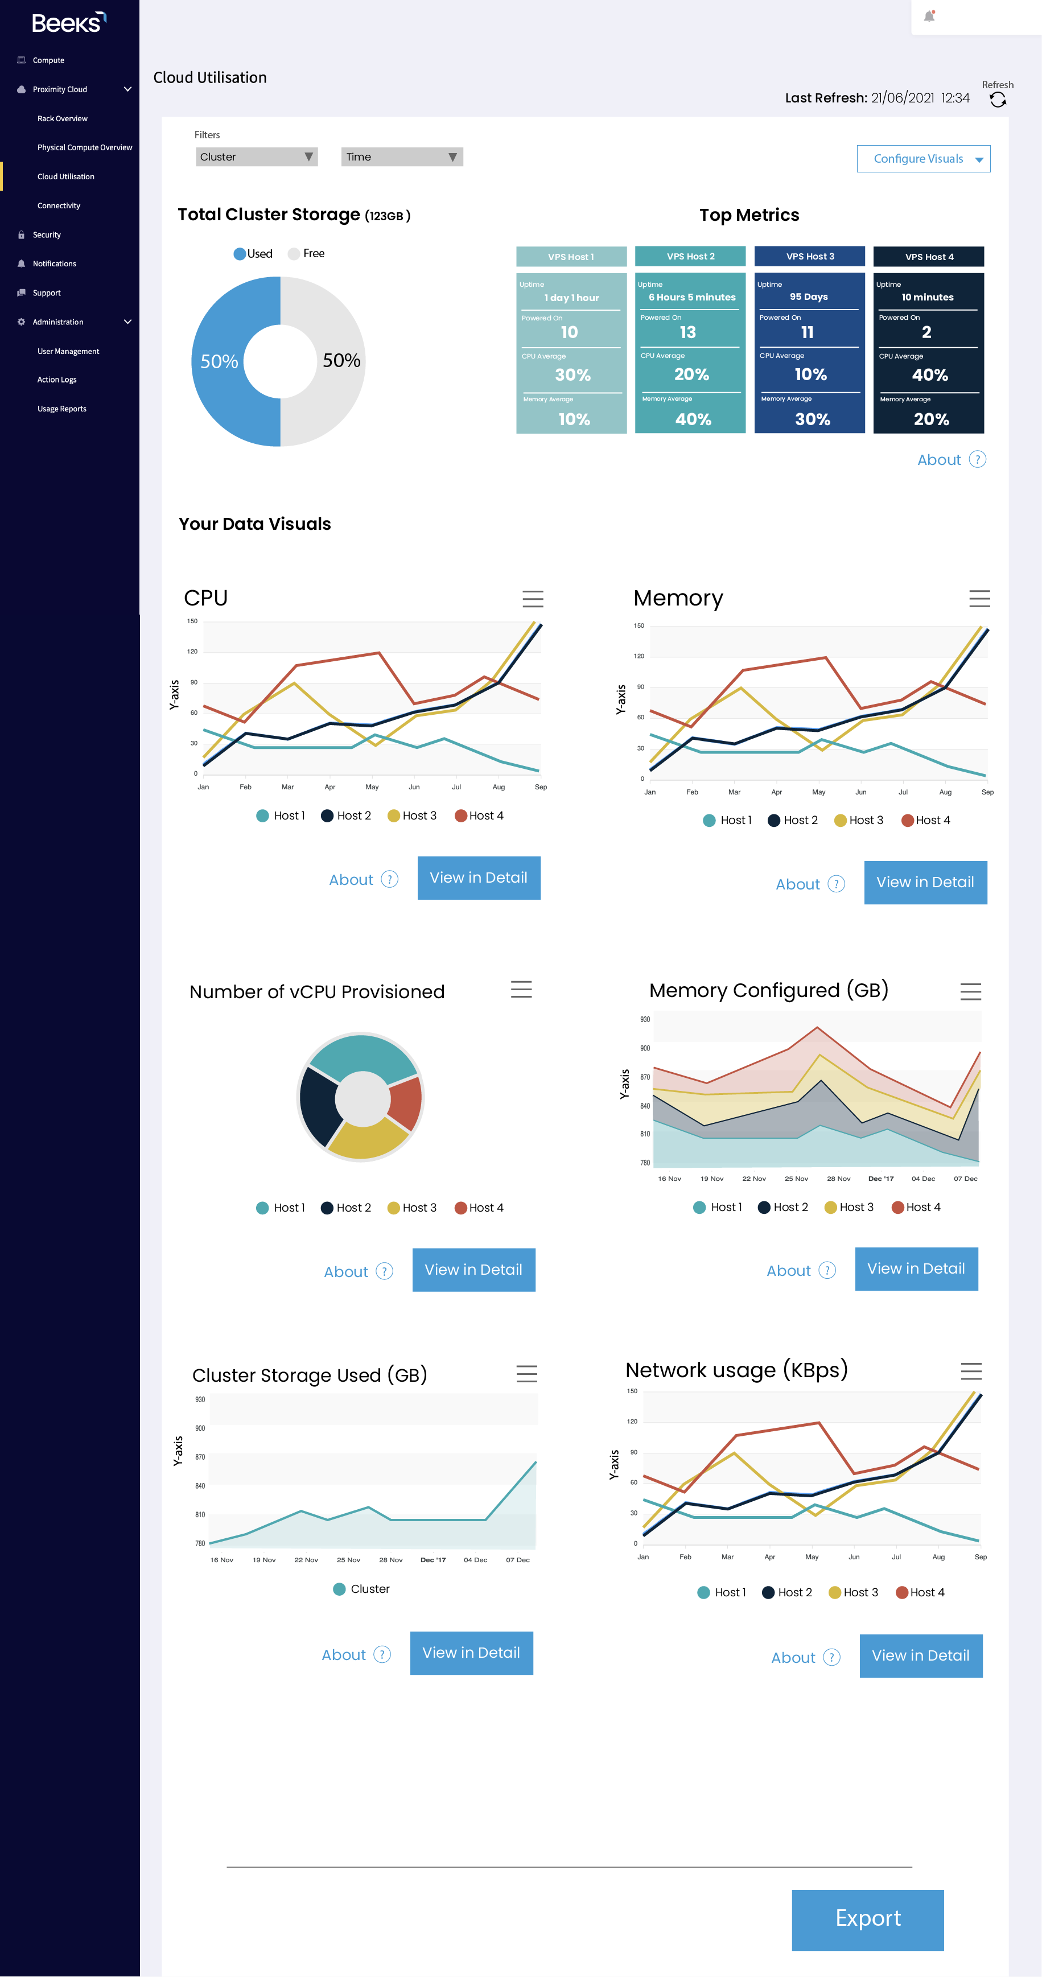
Task: Click the Security lock icon in sidebar
Action: [20, 234]
